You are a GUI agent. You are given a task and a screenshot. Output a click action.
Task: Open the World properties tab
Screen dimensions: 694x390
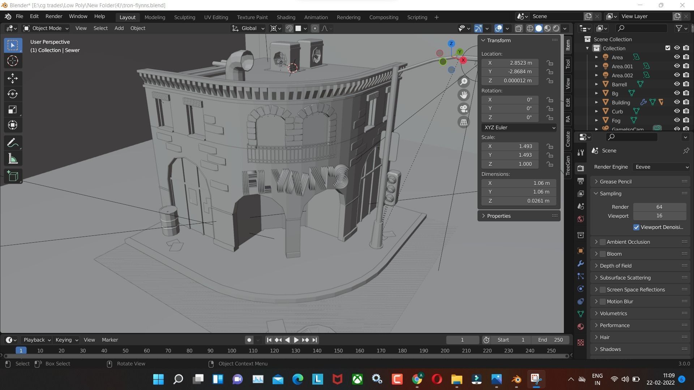tap(581, 219)
